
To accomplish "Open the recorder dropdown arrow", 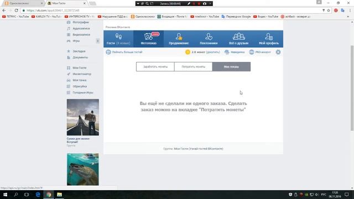I will [x=138, y=4].
